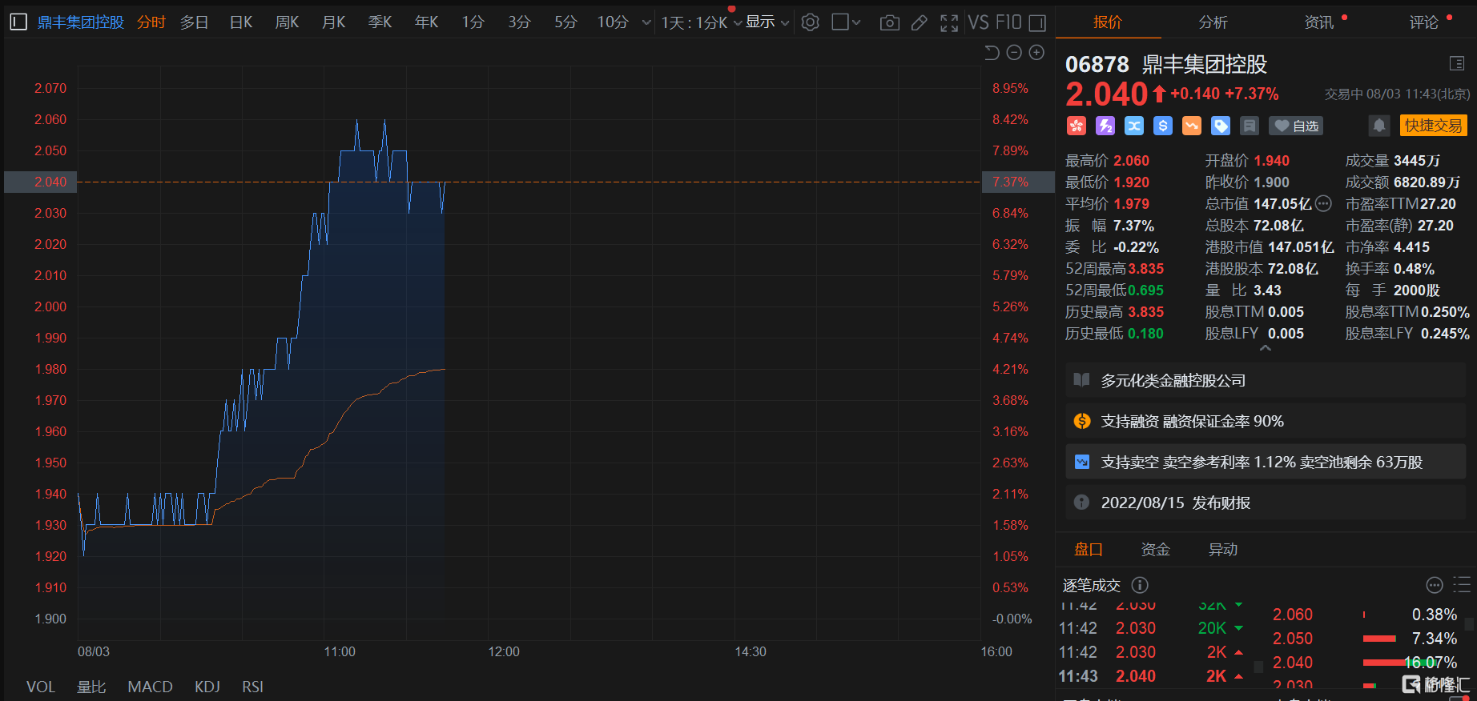1477x701 pixels.
Task: Open the 评论 comments tab
Action: click(1423, 22)
